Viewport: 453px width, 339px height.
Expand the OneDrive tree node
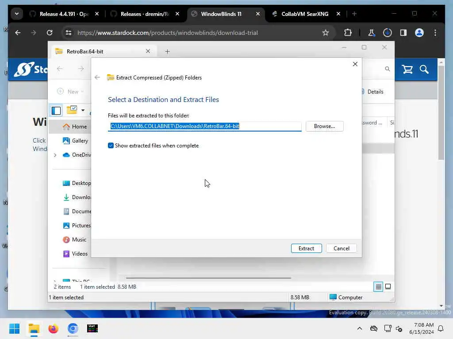pyautogui.click(x=55, y=155)
